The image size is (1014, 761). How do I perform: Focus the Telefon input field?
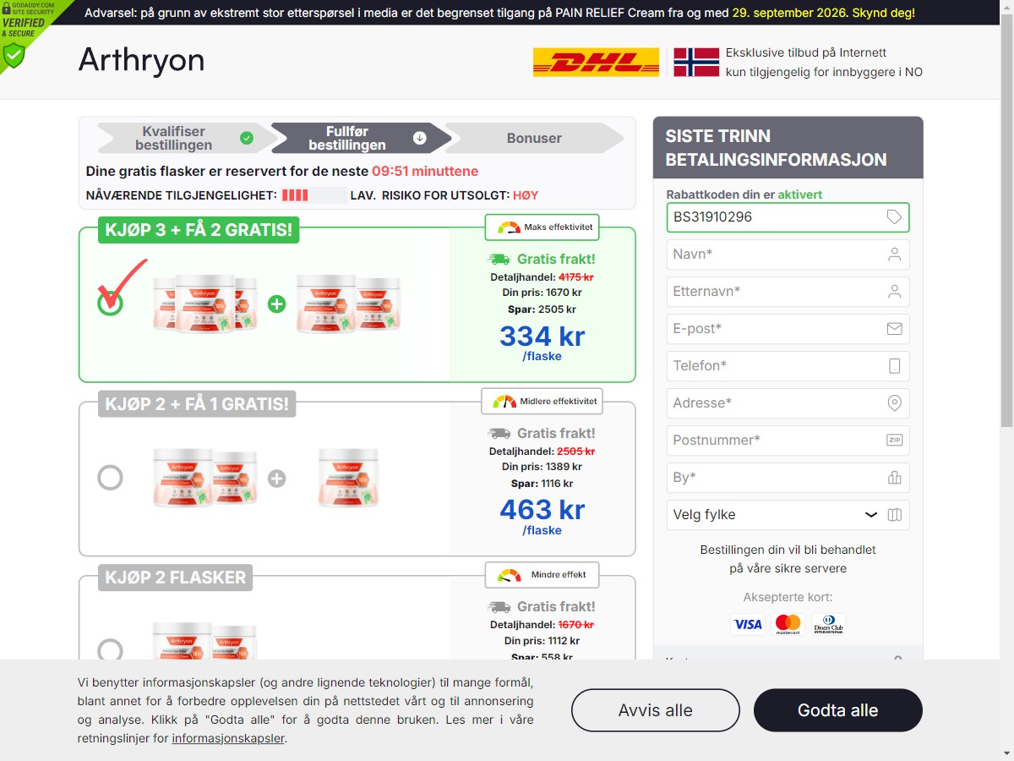click(788, 366)
